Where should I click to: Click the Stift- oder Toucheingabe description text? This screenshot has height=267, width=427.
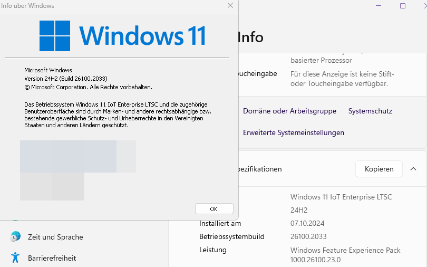click(342, 79)
